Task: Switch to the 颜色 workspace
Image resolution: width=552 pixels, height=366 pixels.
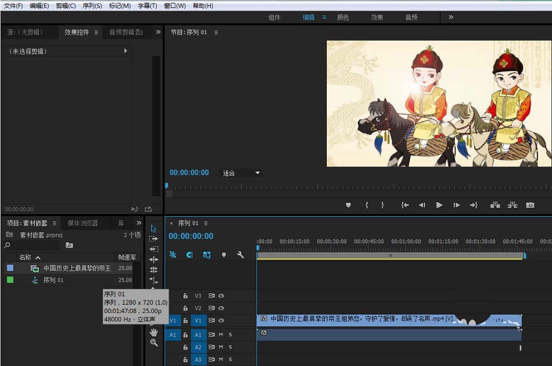Action: coord(343,17)
